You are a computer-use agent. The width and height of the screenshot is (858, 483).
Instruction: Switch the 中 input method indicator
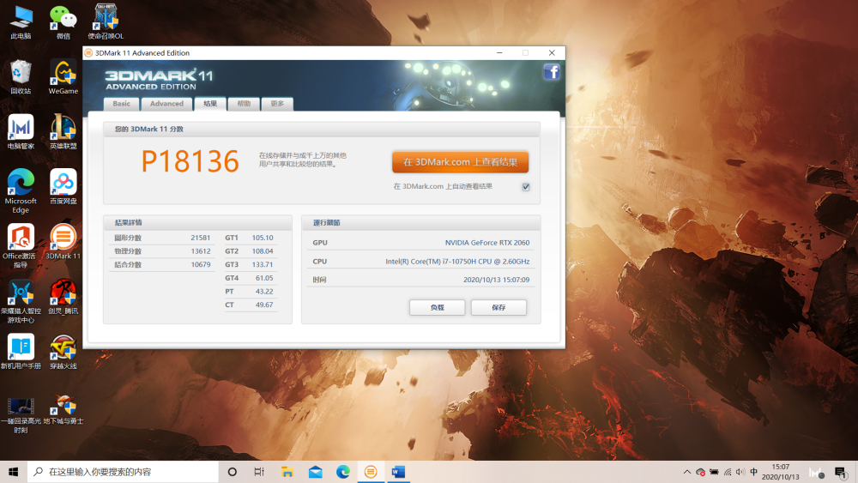[x=754, y=472]
